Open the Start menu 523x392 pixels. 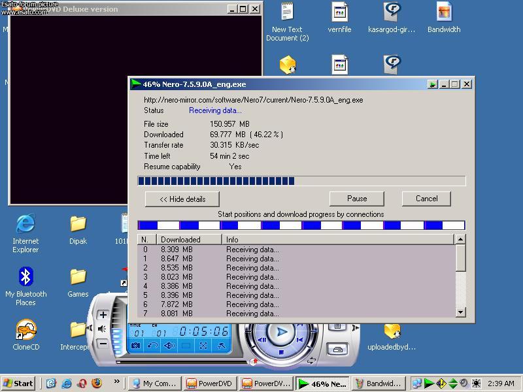point(18,384)
